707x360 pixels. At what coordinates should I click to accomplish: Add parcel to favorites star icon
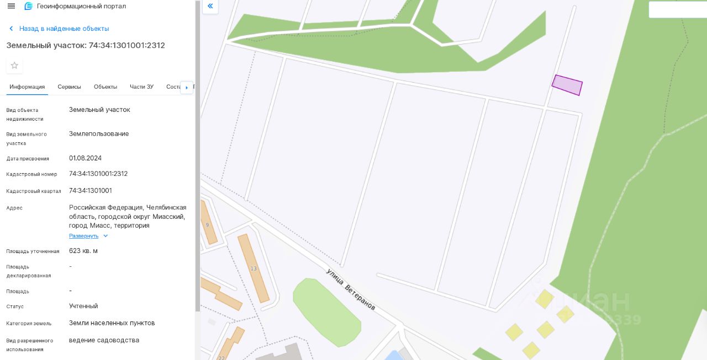pyautogui.click(x=14, y=65)
